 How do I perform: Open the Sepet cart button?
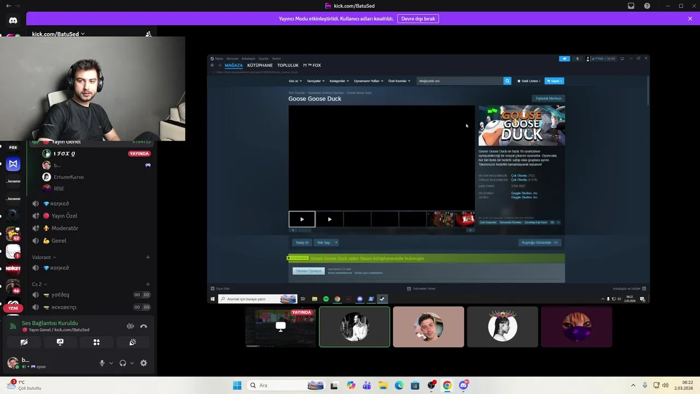[x=554, y=81]
